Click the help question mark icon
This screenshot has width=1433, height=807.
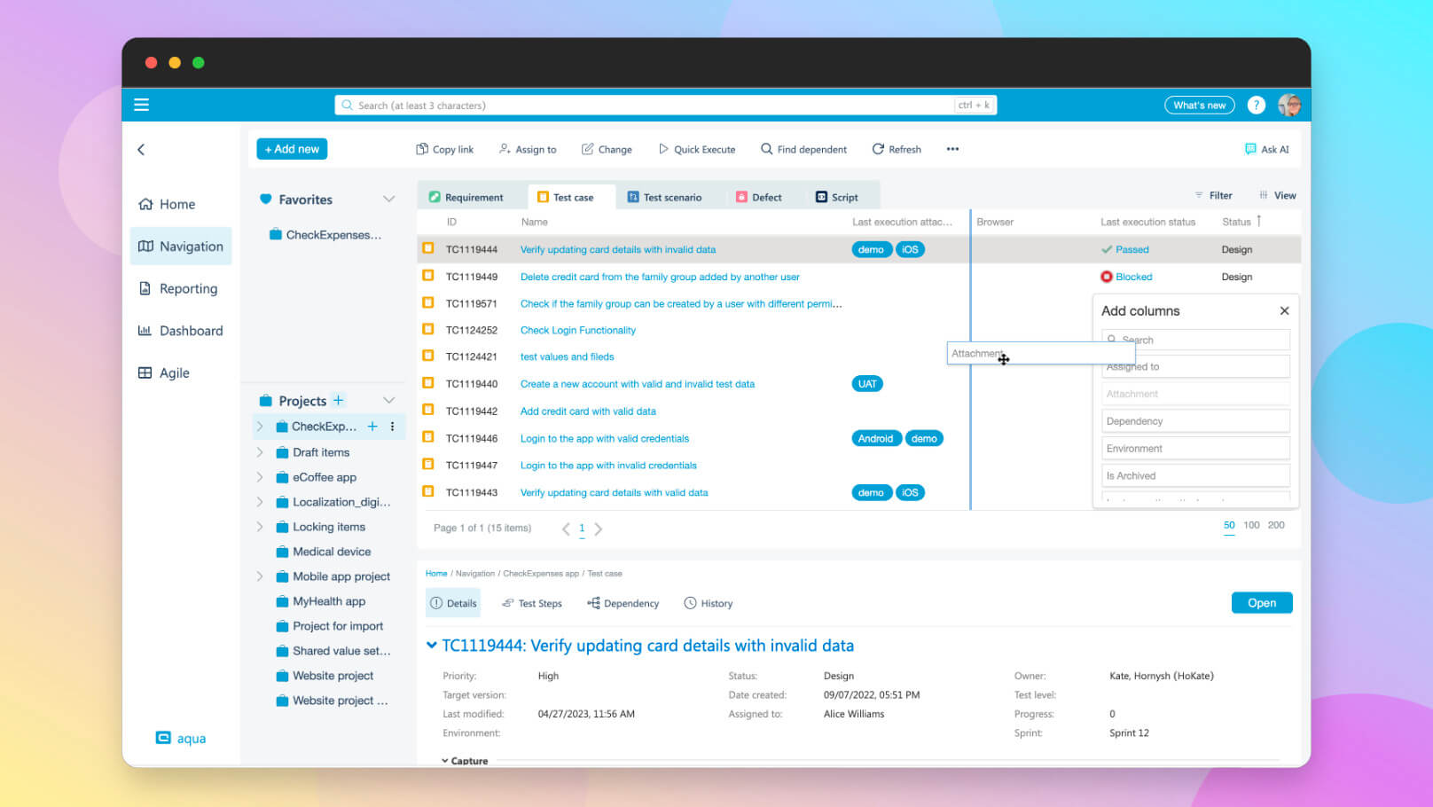point(1256,105)
